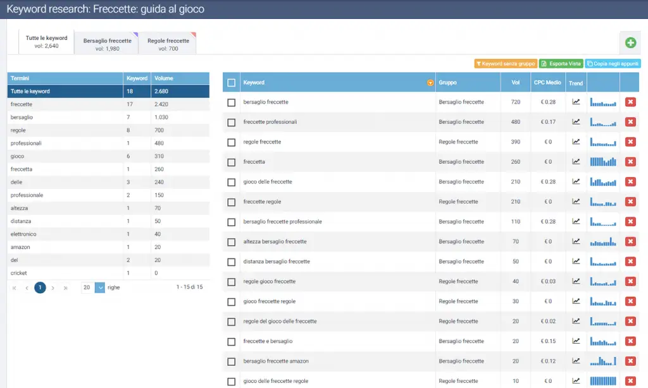Check 'regole del gioco delle freccette' checkbox
The image size is (648, 388).
point(232,322)
